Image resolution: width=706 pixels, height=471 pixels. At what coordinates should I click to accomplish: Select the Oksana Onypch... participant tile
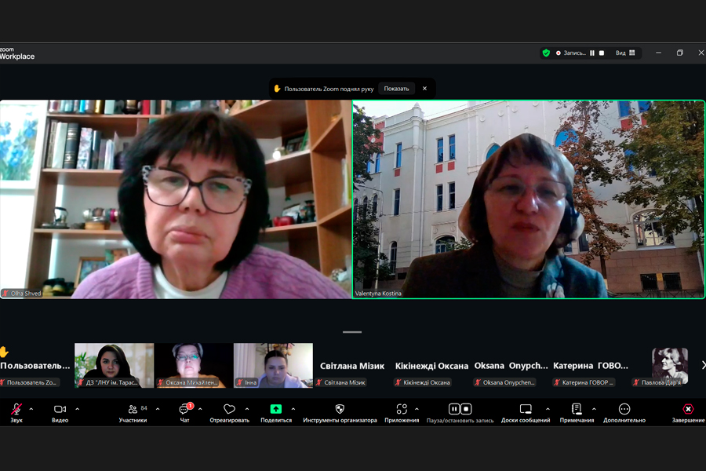pos(511,366)
